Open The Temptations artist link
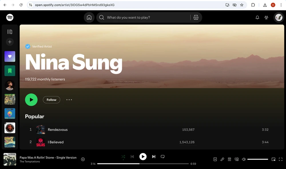 pos(30,162)
